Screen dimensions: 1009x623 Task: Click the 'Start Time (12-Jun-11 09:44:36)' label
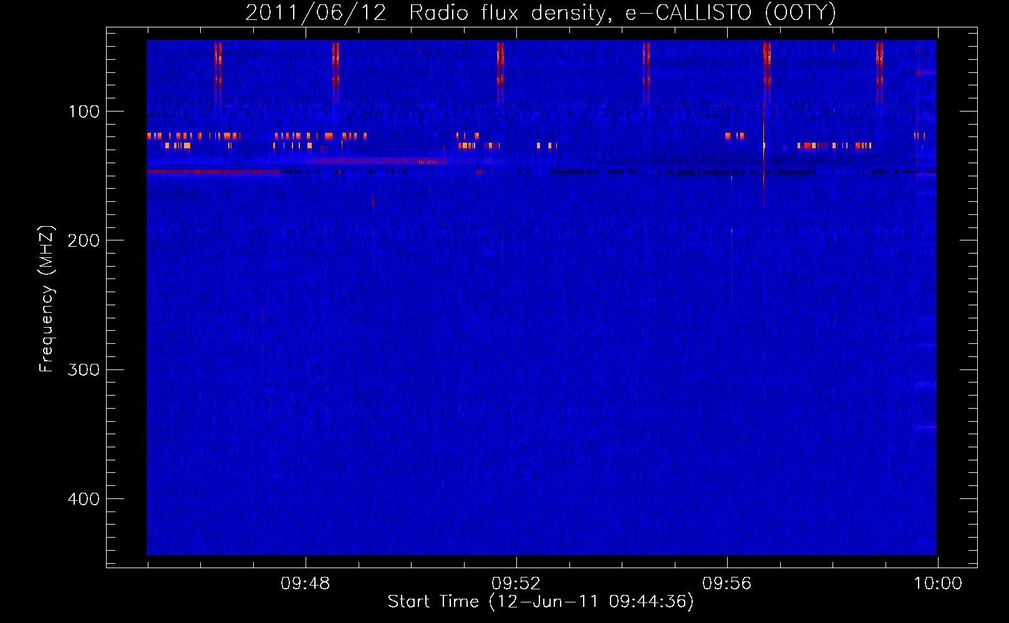[541, 602]
